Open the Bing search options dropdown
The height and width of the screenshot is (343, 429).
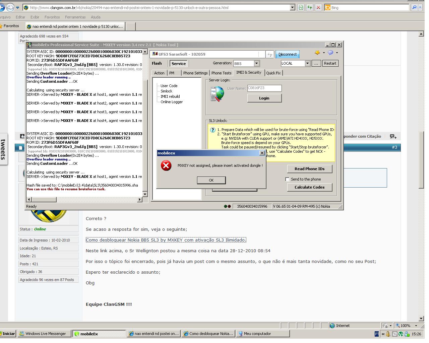420,7
